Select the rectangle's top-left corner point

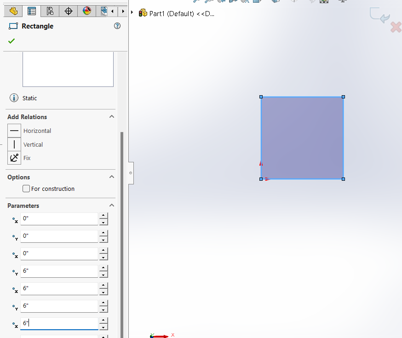pyautogui.click(x=261, y=97)
